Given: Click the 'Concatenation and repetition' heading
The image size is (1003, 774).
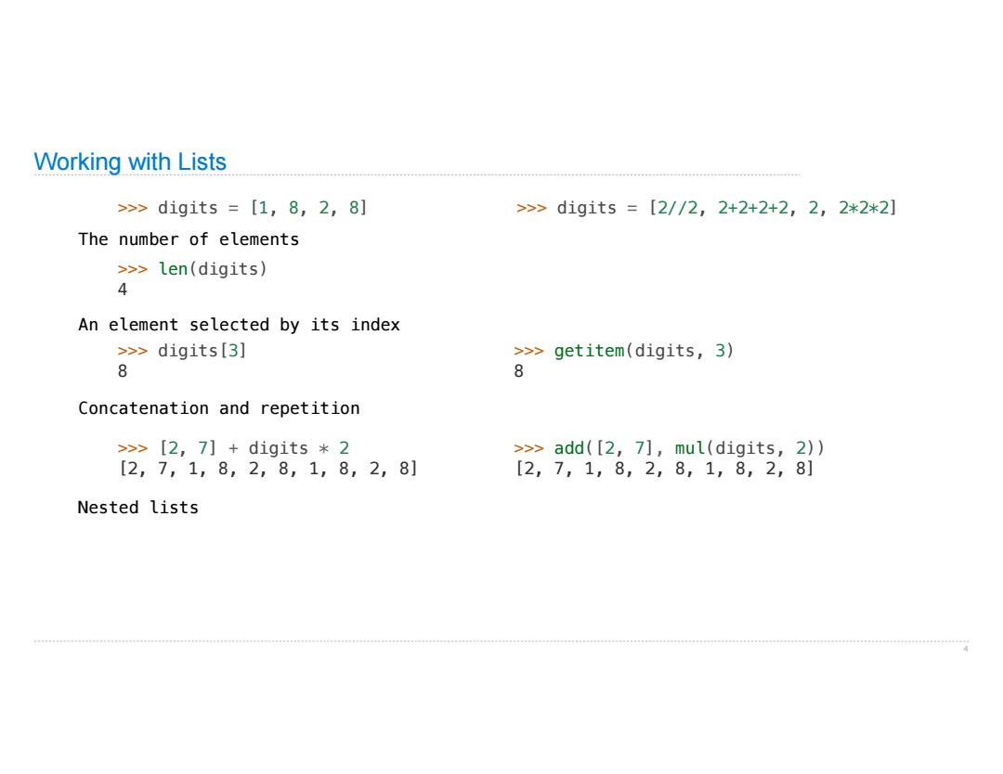Looking at the screenshot, I should pos(219,407).
